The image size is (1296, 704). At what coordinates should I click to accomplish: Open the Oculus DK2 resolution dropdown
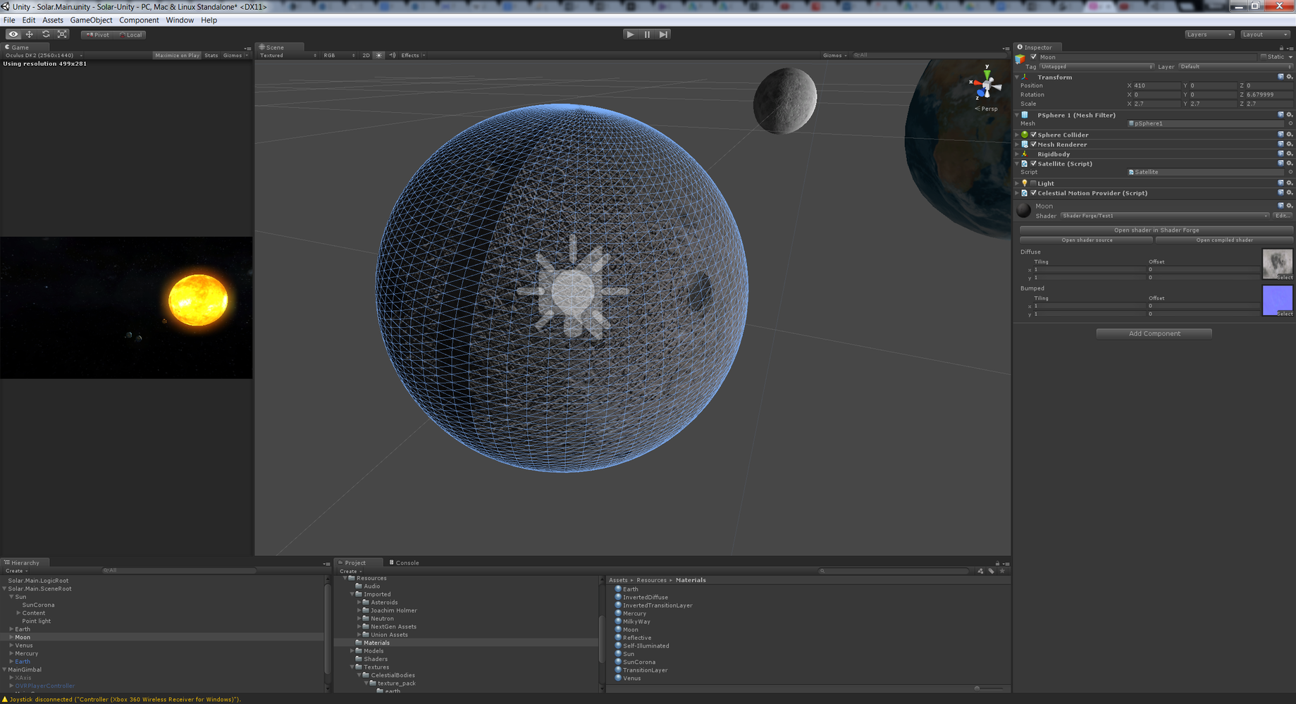click(x=44, y=55)
